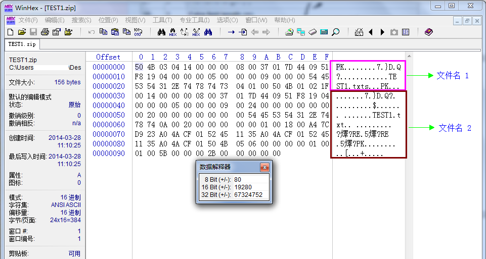
Task: Click the Paste clipboard icon
Action: (x=115, y=32)
